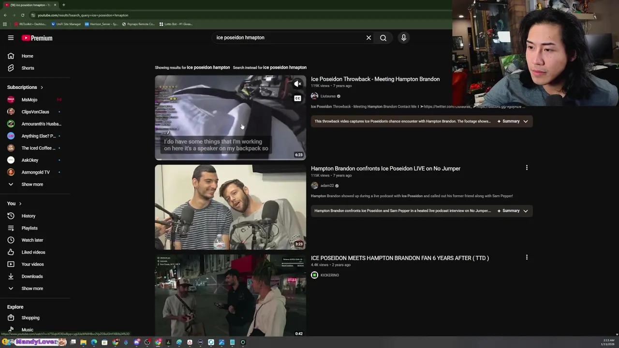Reload the page with refresh button

pos(23,15)
